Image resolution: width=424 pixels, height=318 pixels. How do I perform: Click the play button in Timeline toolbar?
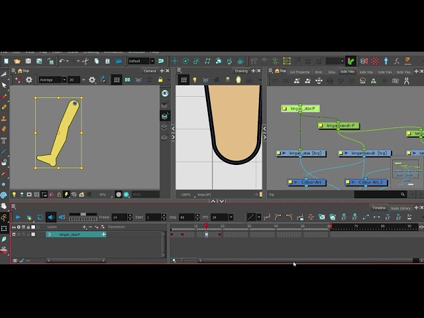click(x=18, y=217)
